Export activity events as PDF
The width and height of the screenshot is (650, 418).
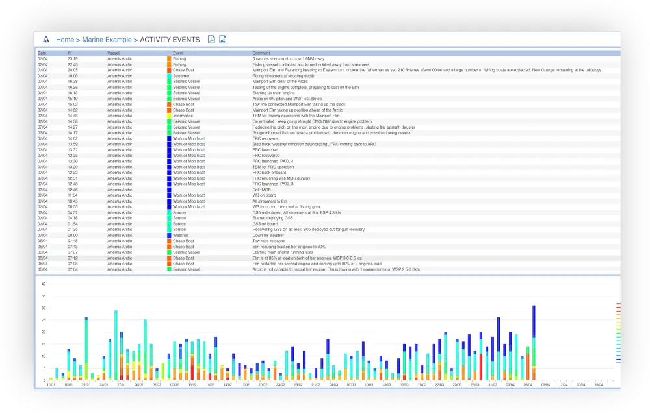(x=211, y=40)
